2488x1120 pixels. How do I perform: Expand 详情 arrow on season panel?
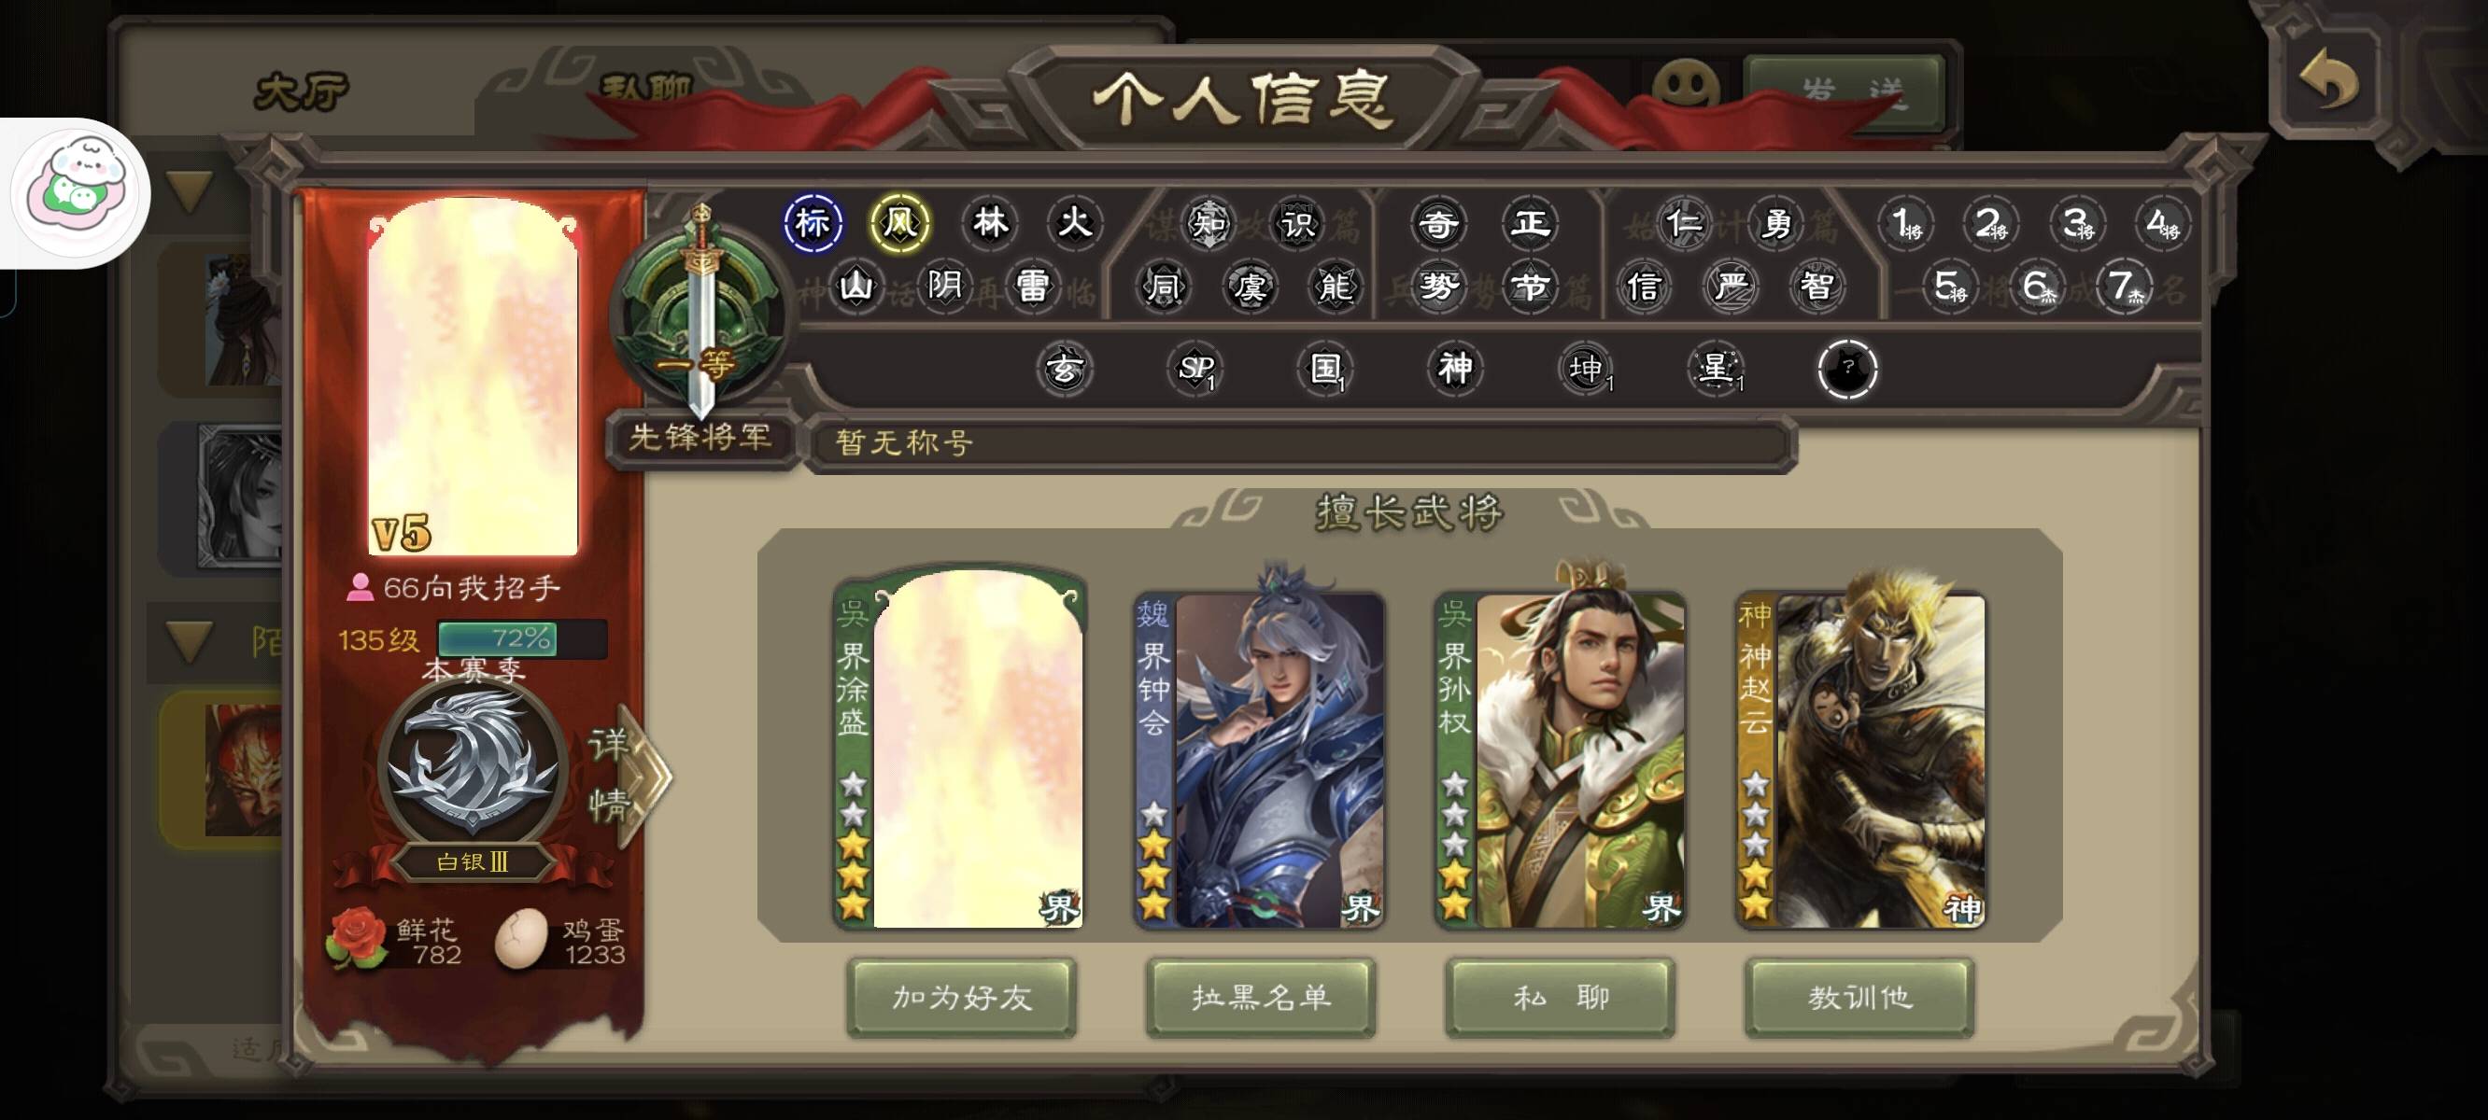pyautogui.click(x=629, y=775)
